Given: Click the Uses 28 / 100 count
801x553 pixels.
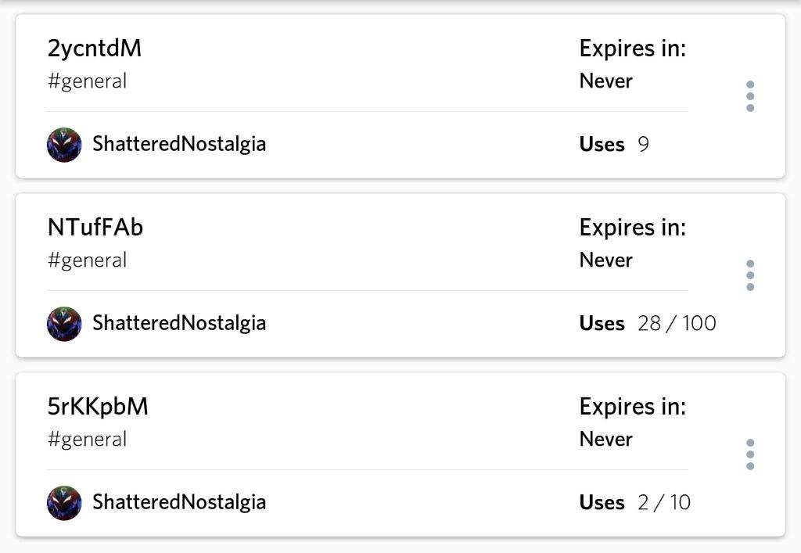Looking at the screenshot, I should click(x=648, y=324).
